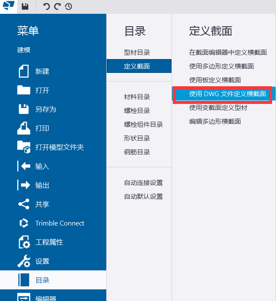Click 使用变截面定义型材

tap(218, 107)
